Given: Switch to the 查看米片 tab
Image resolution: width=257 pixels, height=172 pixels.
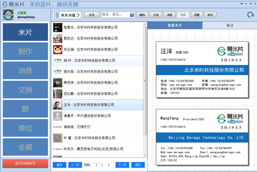Looking at the screenshot, I should [x=175, y=25].
